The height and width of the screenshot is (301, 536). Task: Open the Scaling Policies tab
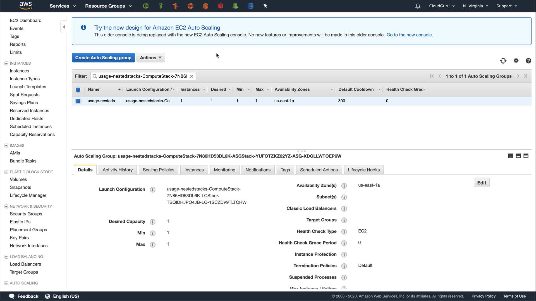click(158, 170)
